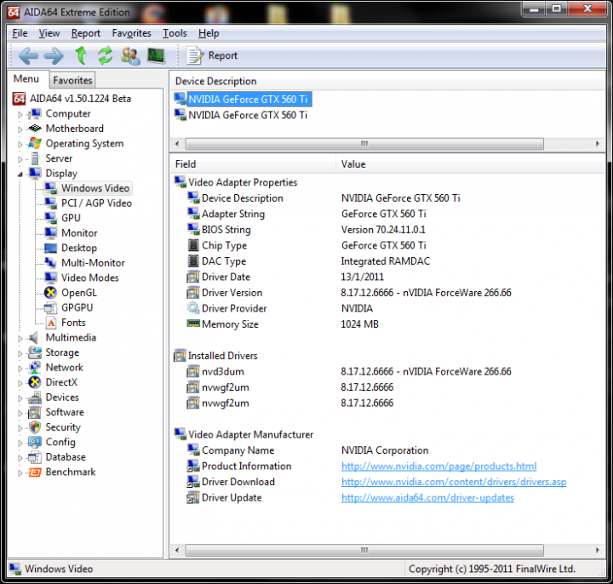Select the Video Modes icon in the tree
Image resolution: width=613 pixels, height=584 pixels.
pos(50,278)
